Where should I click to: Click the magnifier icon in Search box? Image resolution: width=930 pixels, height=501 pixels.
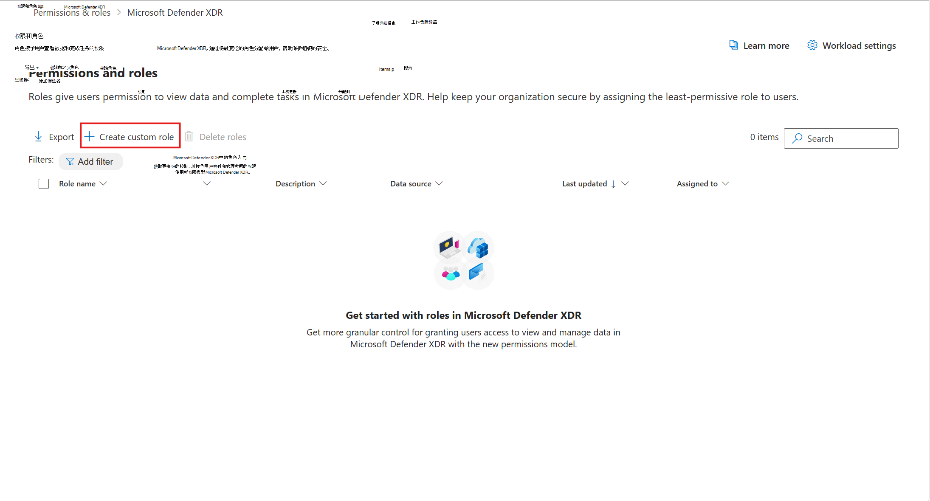tap(797, 138)
